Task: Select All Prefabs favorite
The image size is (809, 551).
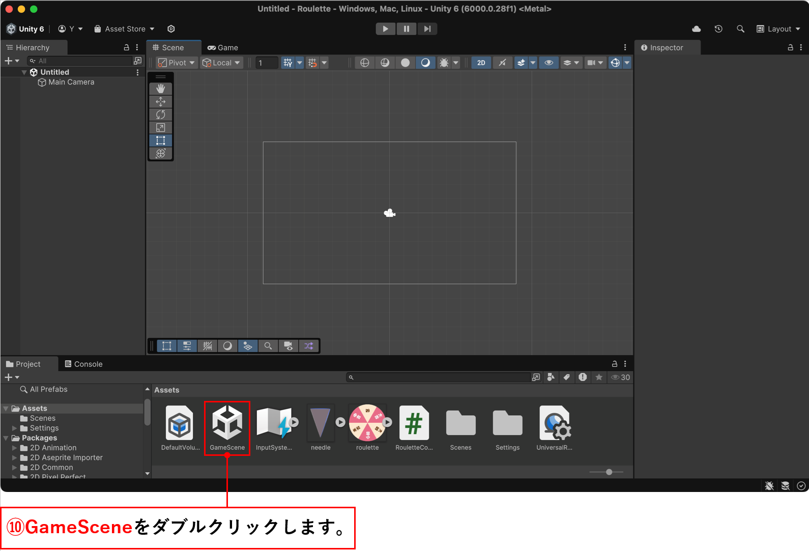Action: (x=44, y=389)
